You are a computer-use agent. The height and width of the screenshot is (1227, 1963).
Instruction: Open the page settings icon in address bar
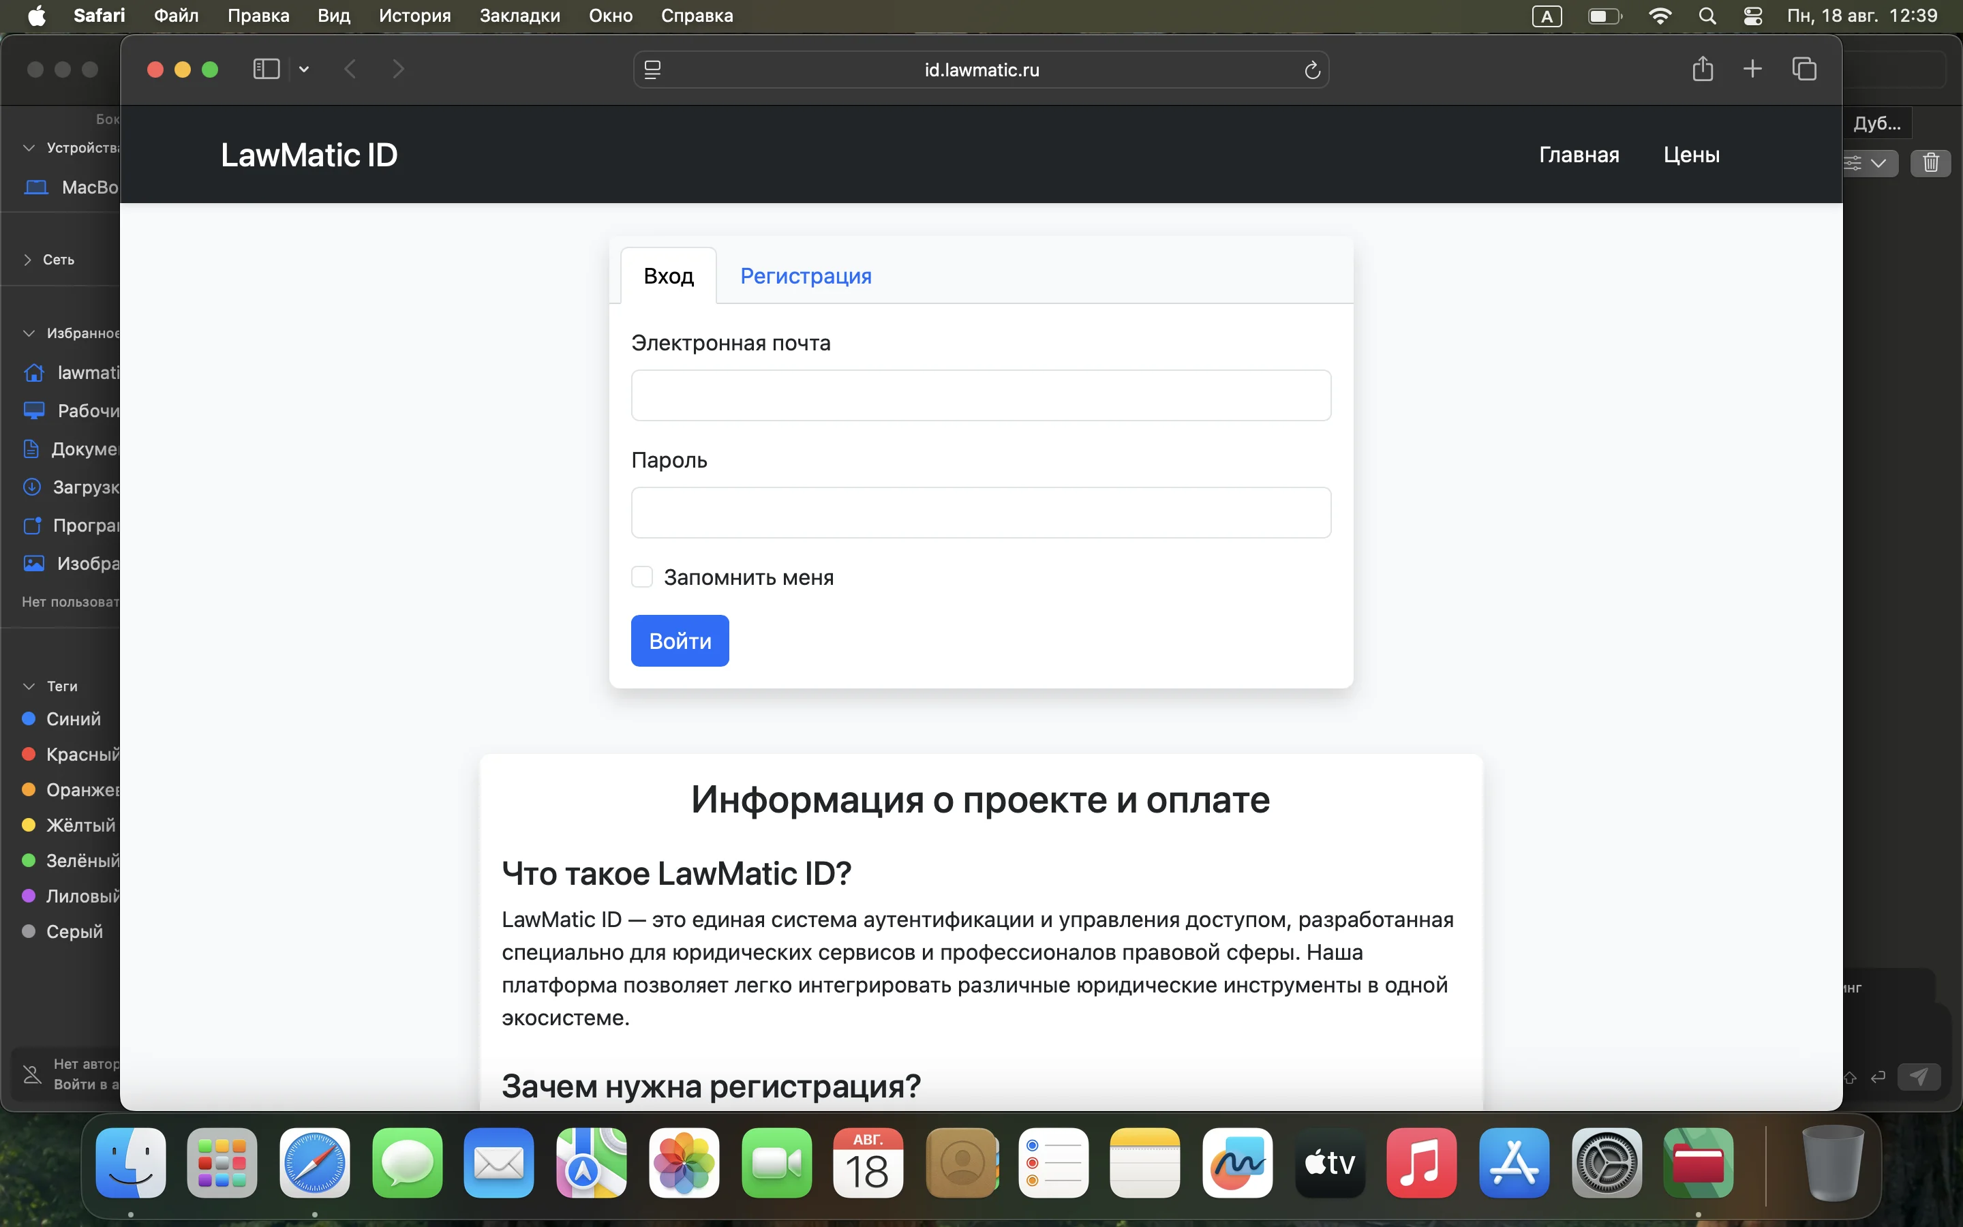pyautogui.click(x=652, y=70)
